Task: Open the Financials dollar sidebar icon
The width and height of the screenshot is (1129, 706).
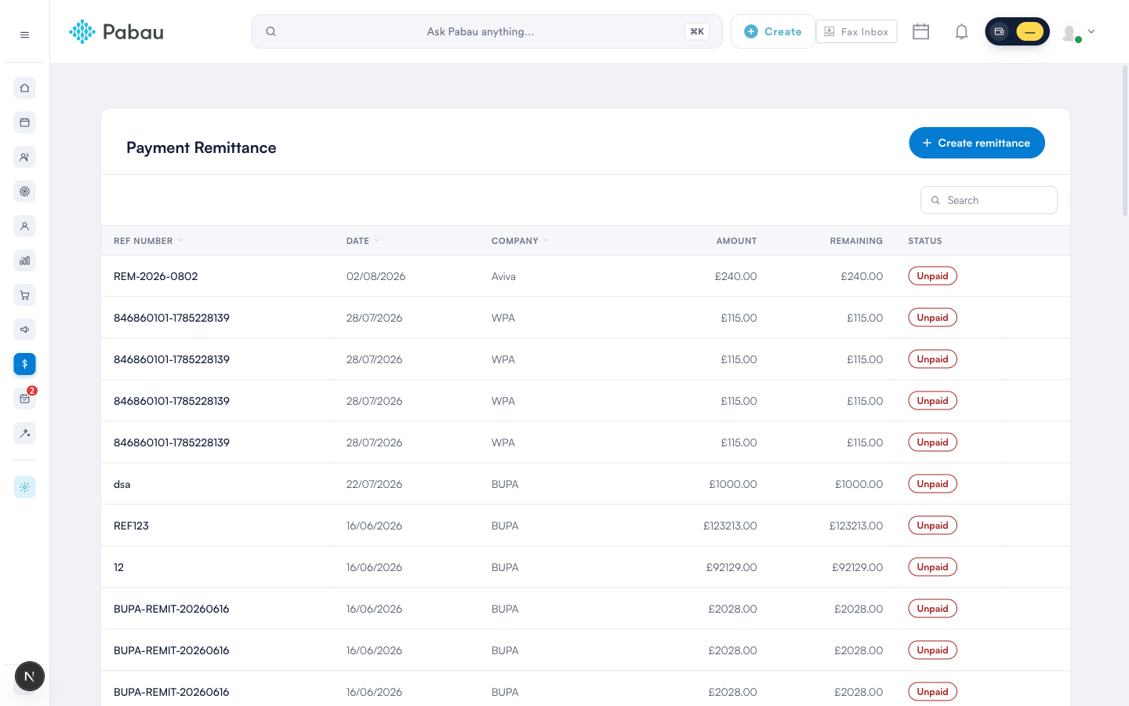Action: click(x=24, y=364)
